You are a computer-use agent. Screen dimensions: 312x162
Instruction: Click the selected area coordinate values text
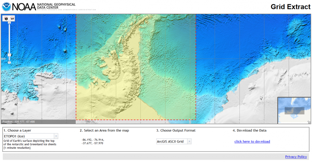click(93, 141)
